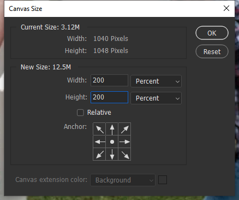Set anchor to middle-left arrow
Screen dimensions: 239x200
pos(99,142)
